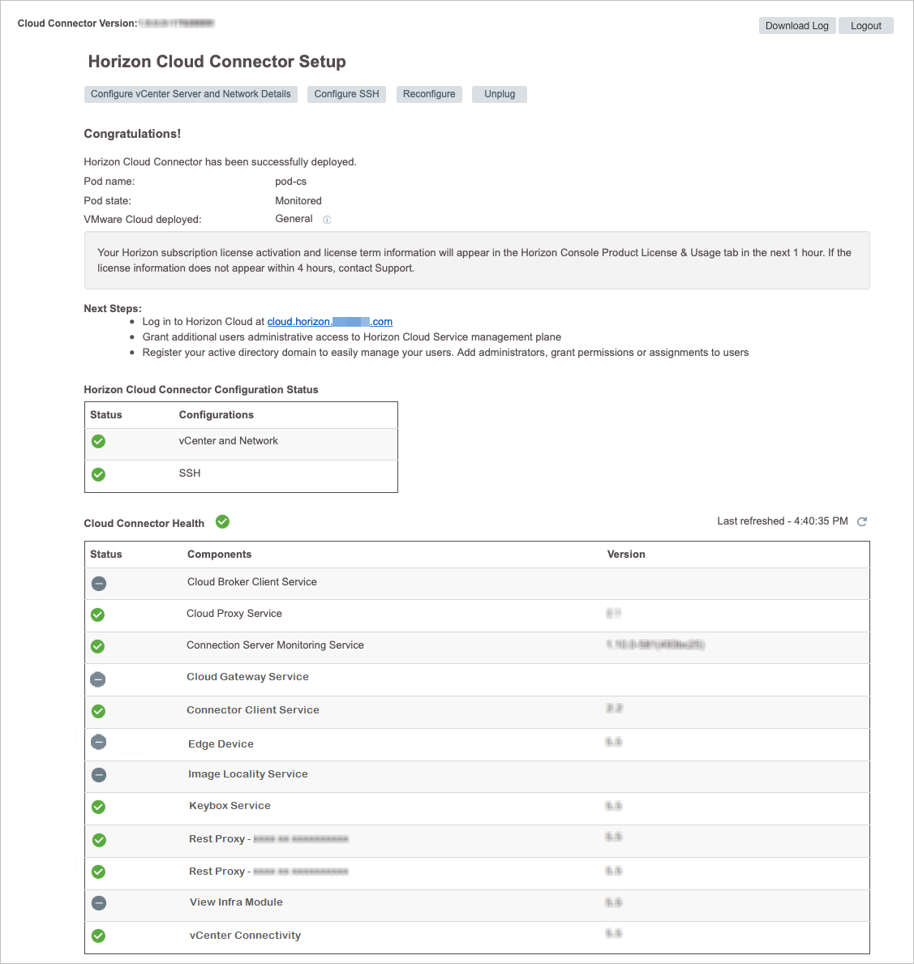This screenshot has height=964, width=914.
Task: Click the Keybox Service status icon
Action: click(98, 808)
